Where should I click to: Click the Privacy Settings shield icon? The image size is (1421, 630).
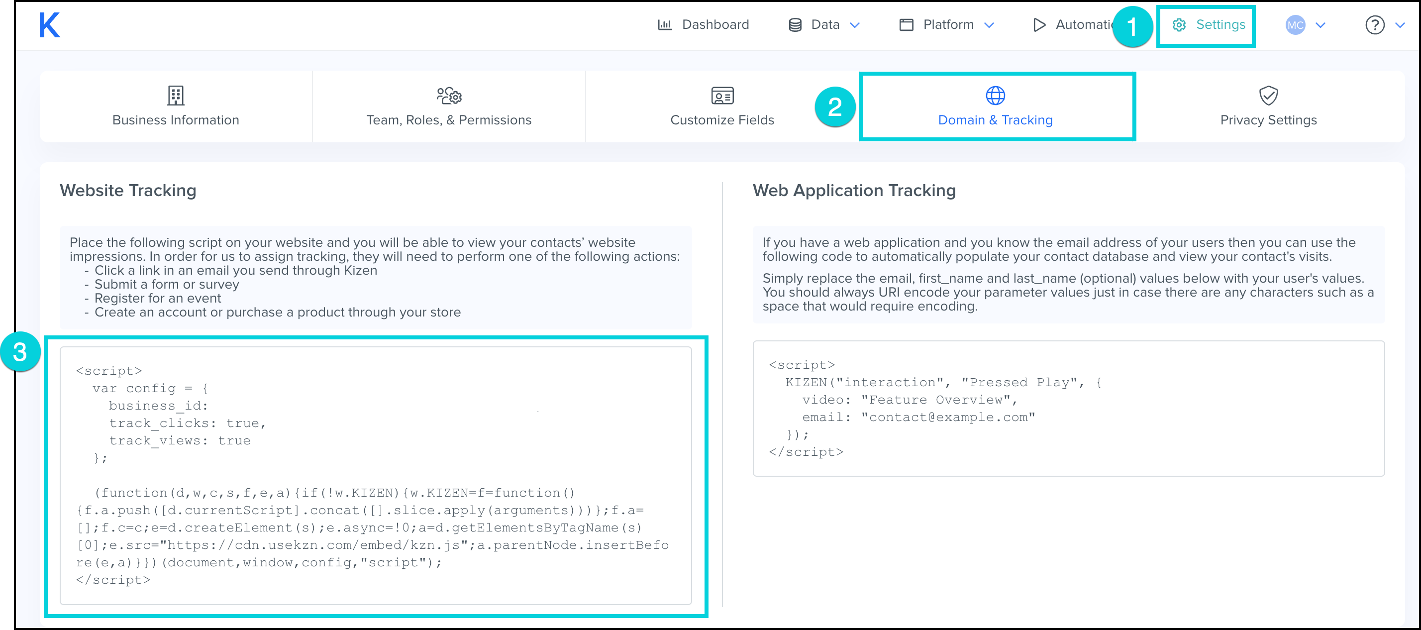point(1268,96)
